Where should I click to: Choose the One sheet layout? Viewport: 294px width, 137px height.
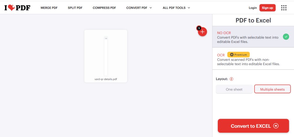tap(234, 89)
